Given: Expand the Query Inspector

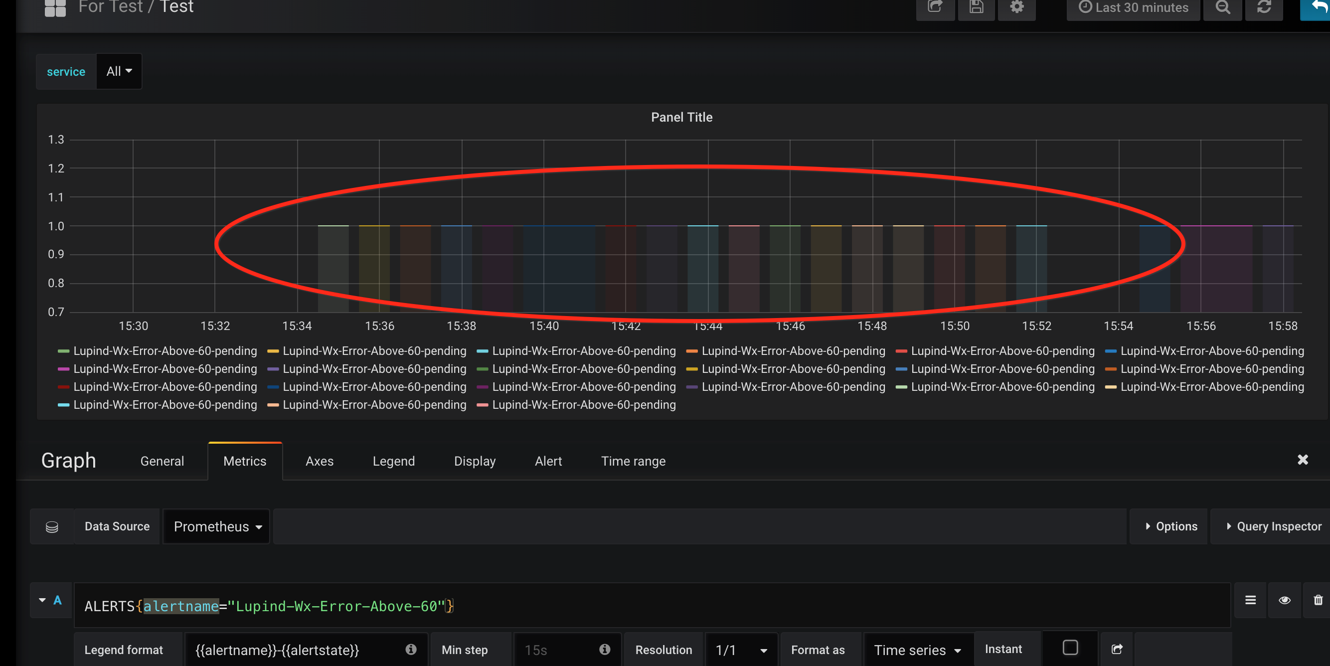Looking at the screenshot, I should pos(1273,526).
